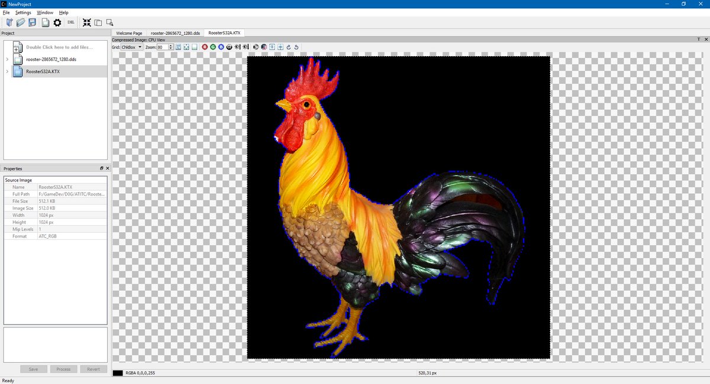Open the File menu
This screenshot has width=710, height=384.
pyautogui.click(x=6, y=12)
